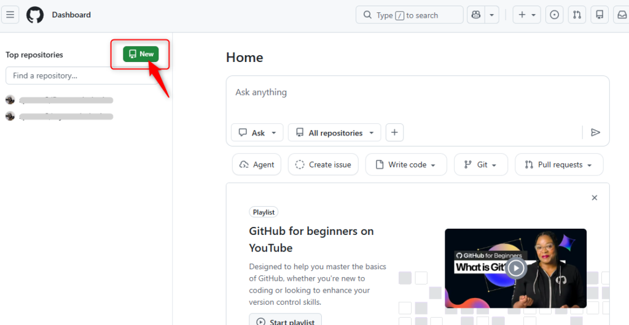Screen dimensions: 629x325
Task: Click the green New repository button
Action: (x=141, y=54)
